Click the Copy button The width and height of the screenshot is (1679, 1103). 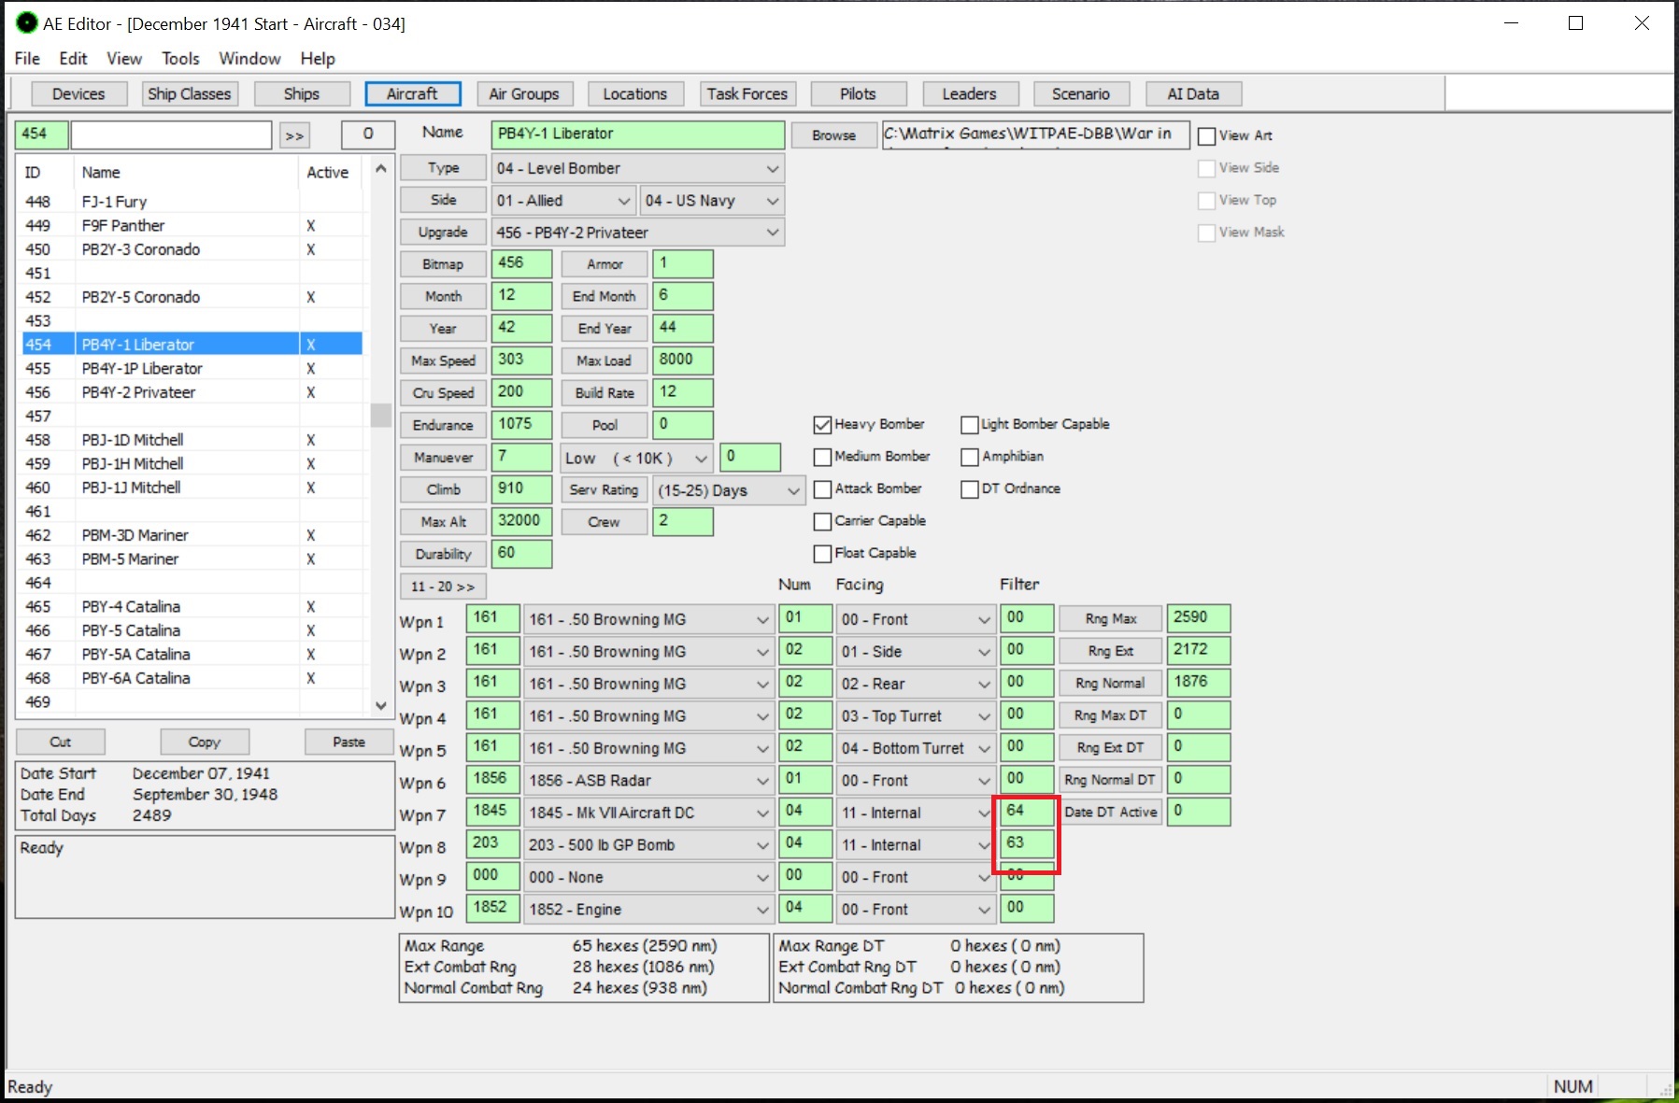(x=205, y=742)
